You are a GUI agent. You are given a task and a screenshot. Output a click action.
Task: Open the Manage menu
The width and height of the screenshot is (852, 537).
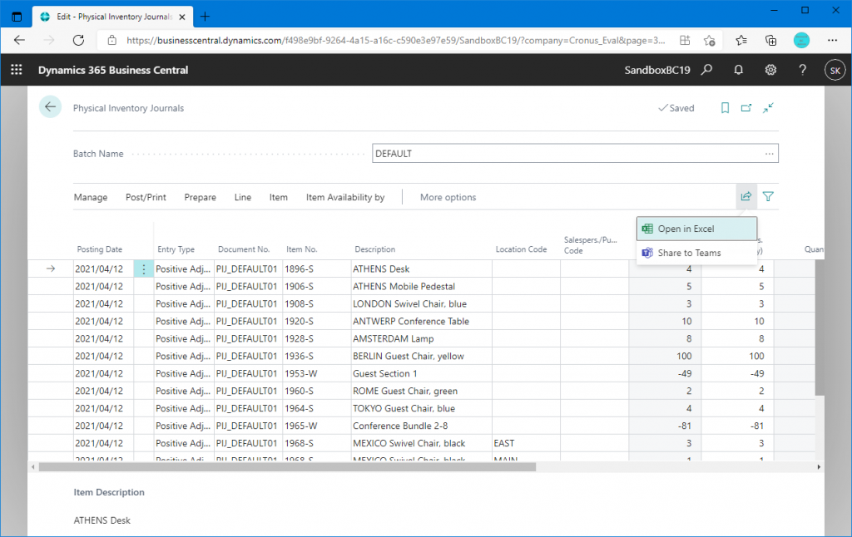pyautogui.click(x=91, y=197)
